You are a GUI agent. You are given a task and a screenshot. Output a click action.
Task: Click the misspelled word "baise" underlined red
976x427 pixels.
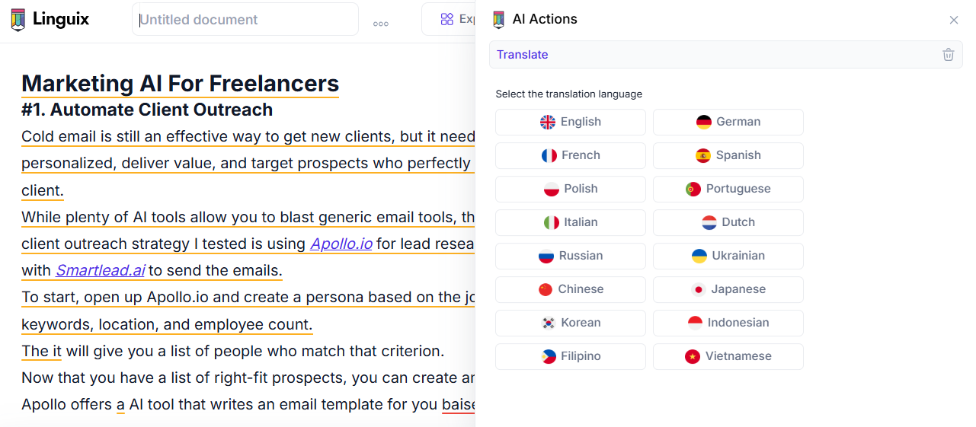tap(459, 404)
